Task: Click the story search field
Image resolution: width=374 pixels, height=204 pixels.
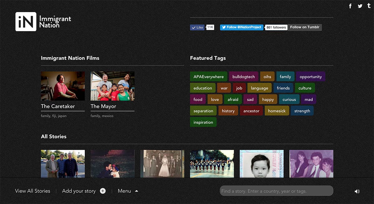Action: coord(276,191)
